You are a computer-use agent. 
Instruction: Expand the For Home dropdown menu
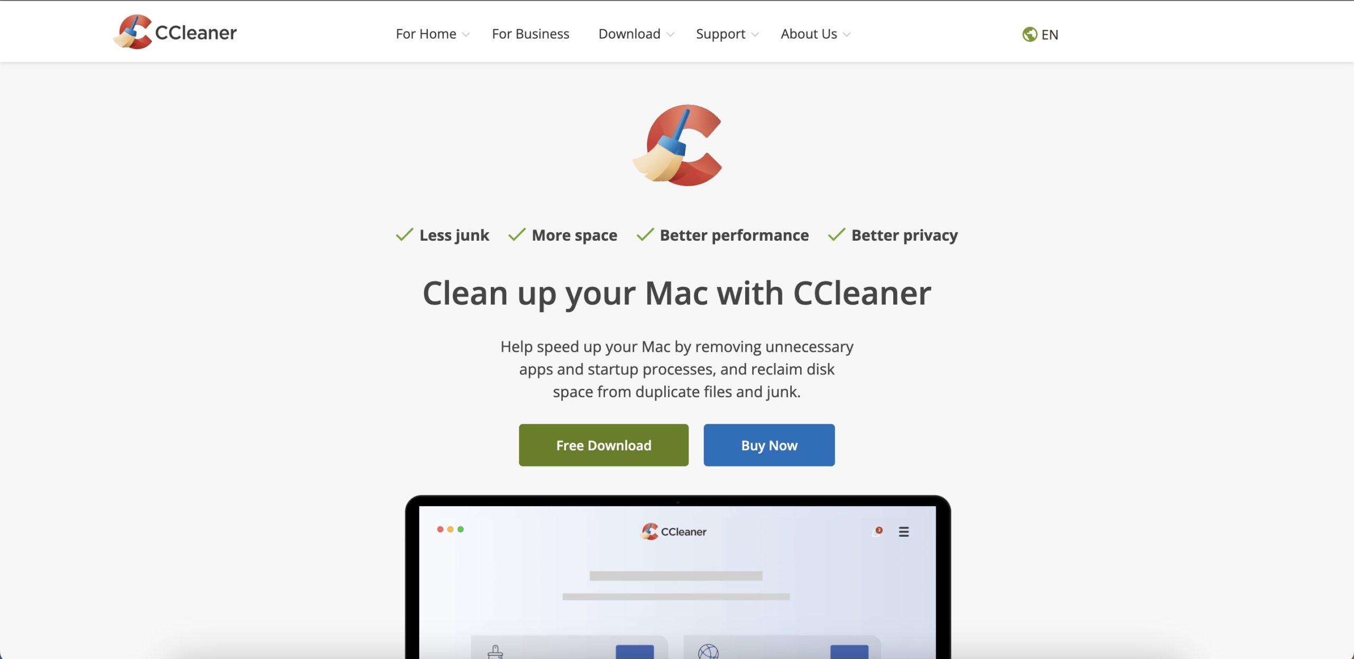click(432, 34)
